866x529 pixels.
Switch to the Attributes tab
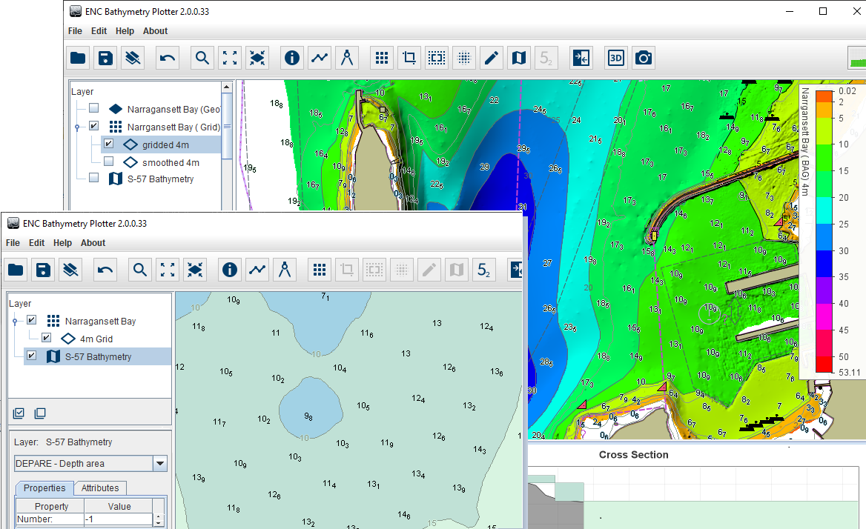(x=100, y=488)
